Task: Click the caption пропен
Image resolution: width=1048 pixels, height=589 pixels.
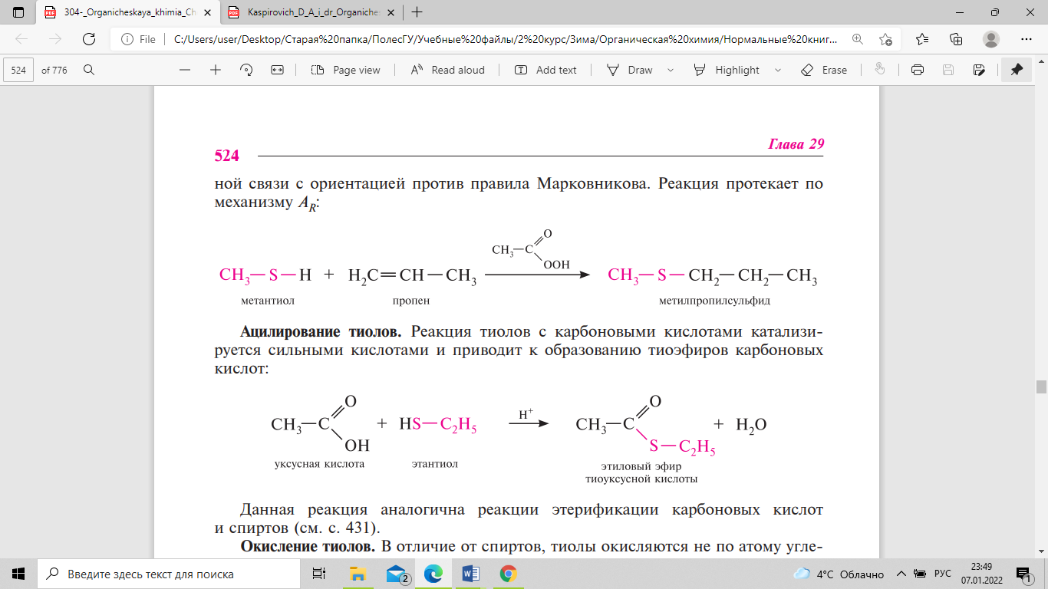Action: tap(410, 301)
